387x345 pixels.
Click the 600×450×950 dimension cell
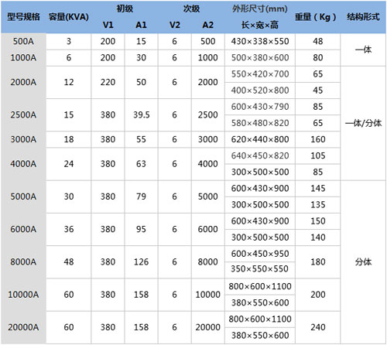pos(260,254)
